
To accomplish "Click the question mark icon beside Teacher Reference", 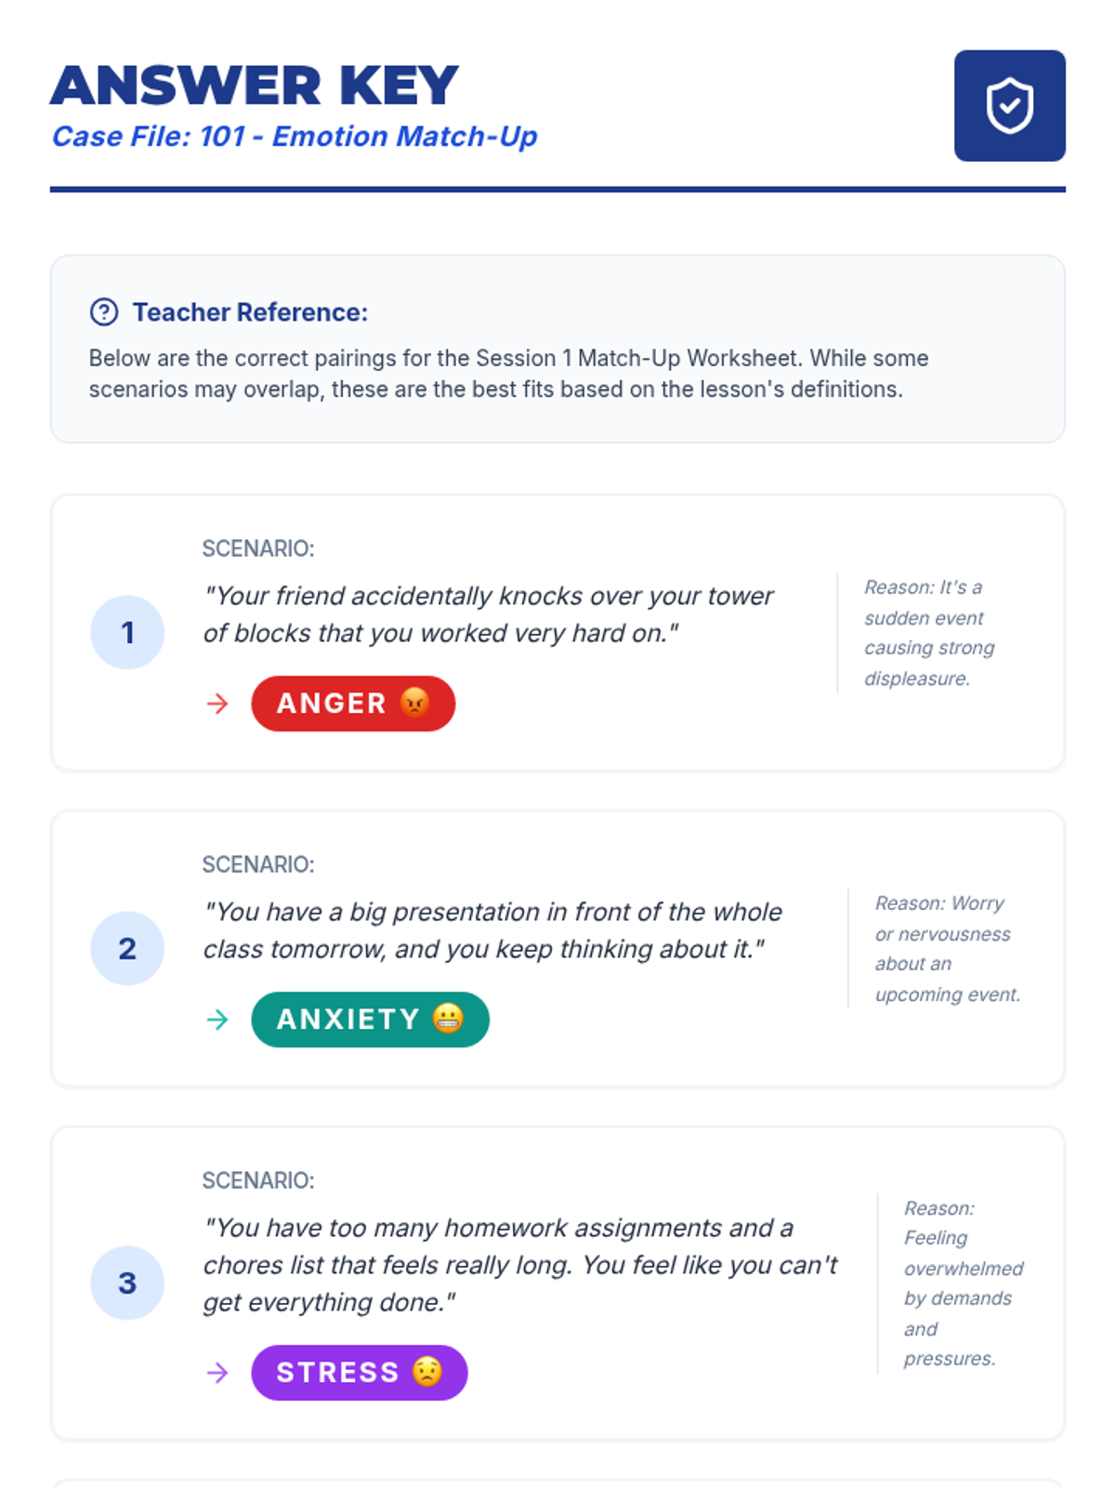I will pyautogui.click(x=104, y=312).
